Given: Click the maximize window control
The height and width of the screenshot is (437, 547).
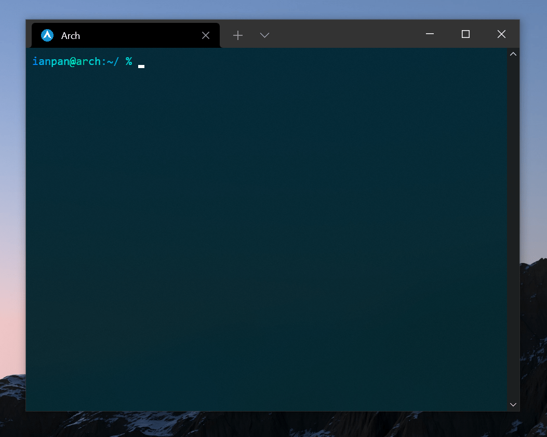Looking at the screenshot, I should (x=465, y=34).
